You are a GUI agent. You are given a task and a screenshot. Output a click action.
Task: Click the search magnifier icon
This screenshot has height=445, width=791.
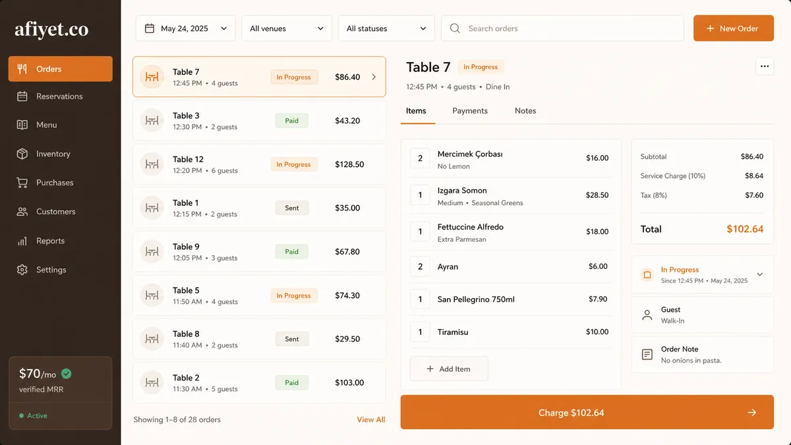click(455, 28)
